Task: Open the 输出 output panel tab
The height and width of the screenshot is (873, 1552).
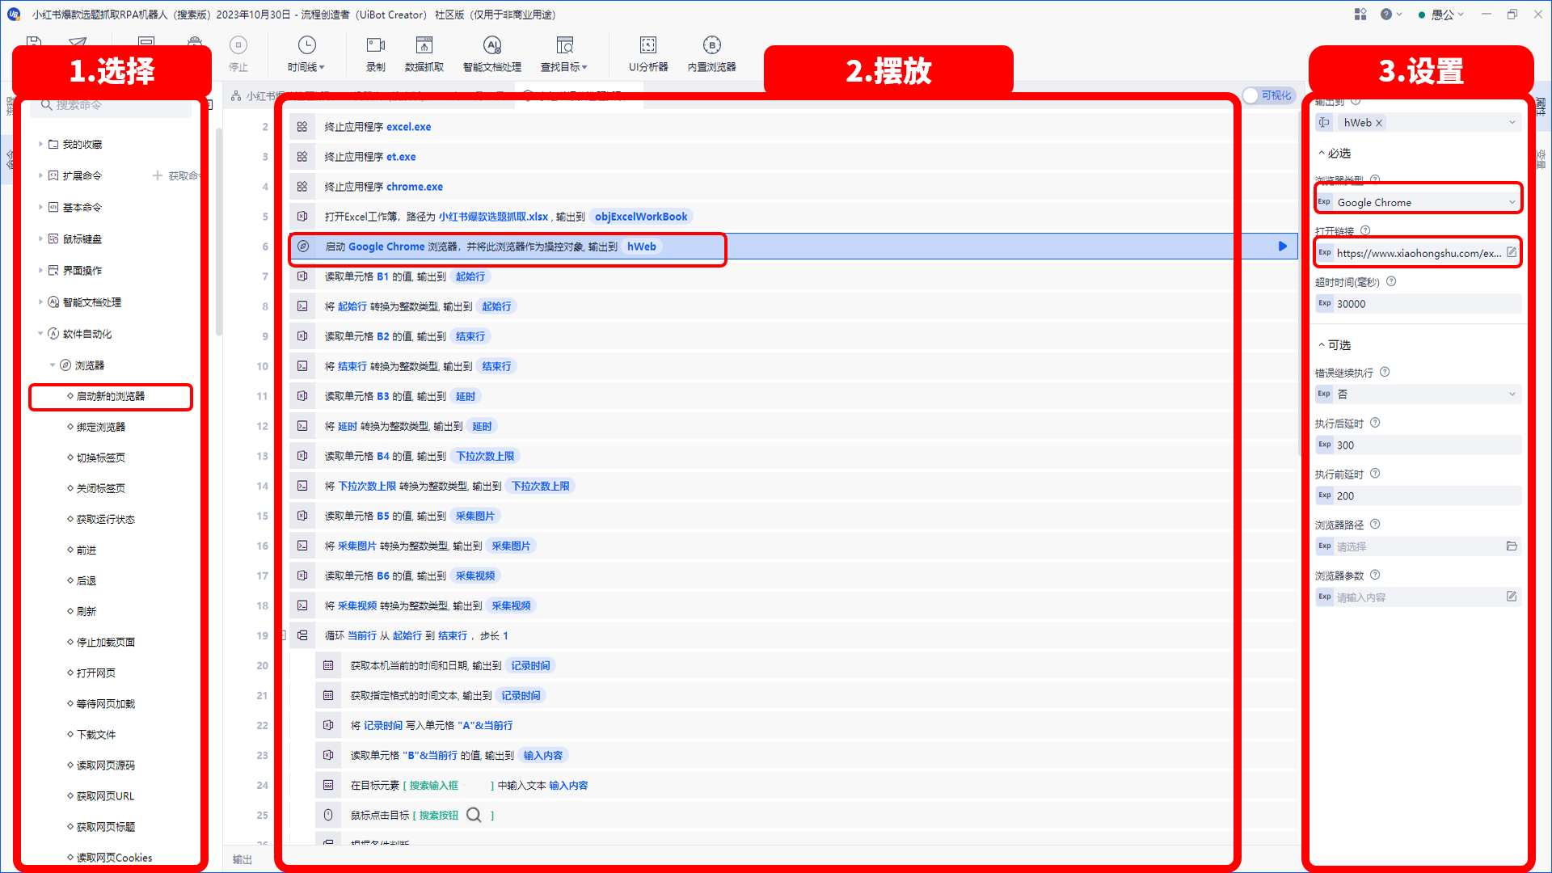Action: [x=242, y=859]
